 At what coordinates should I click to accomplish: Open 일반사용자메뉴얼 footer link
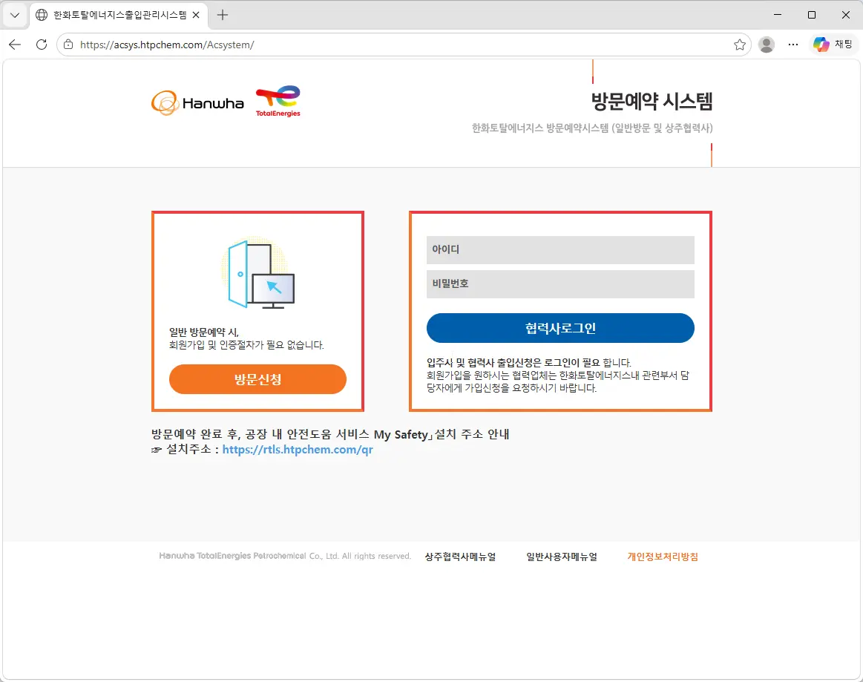(x=562, y=557)
